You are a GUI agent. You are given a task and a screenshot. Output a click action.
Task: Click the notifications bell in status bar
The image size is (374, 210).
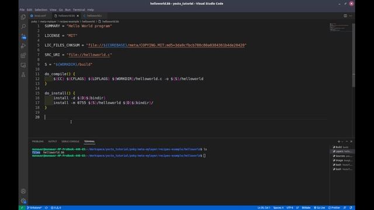coord(351,208)
